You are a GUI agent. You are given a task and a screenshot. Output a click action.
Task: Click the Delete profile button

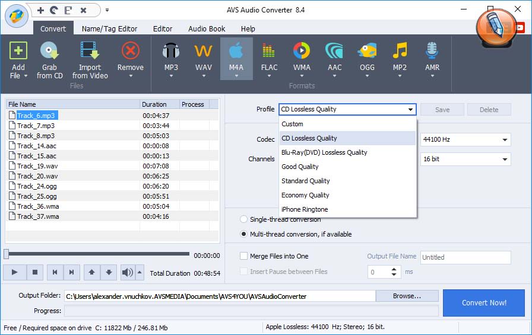pos(489,110)
